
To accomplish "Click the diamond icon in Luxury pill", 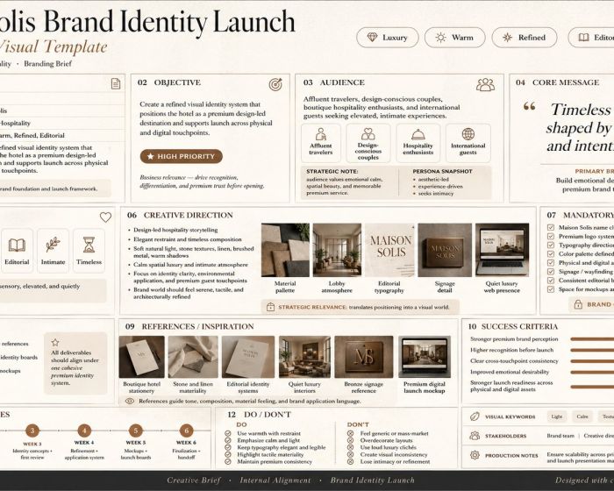I will tap(372, 37).
